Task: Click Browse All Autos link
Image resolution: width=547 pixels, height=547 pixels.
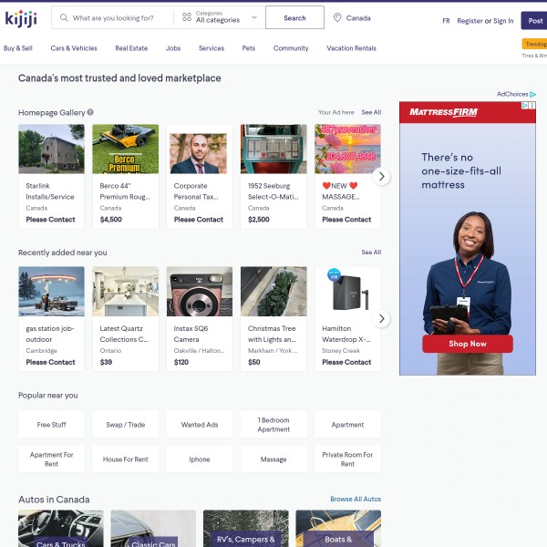Action: (356, 499)
